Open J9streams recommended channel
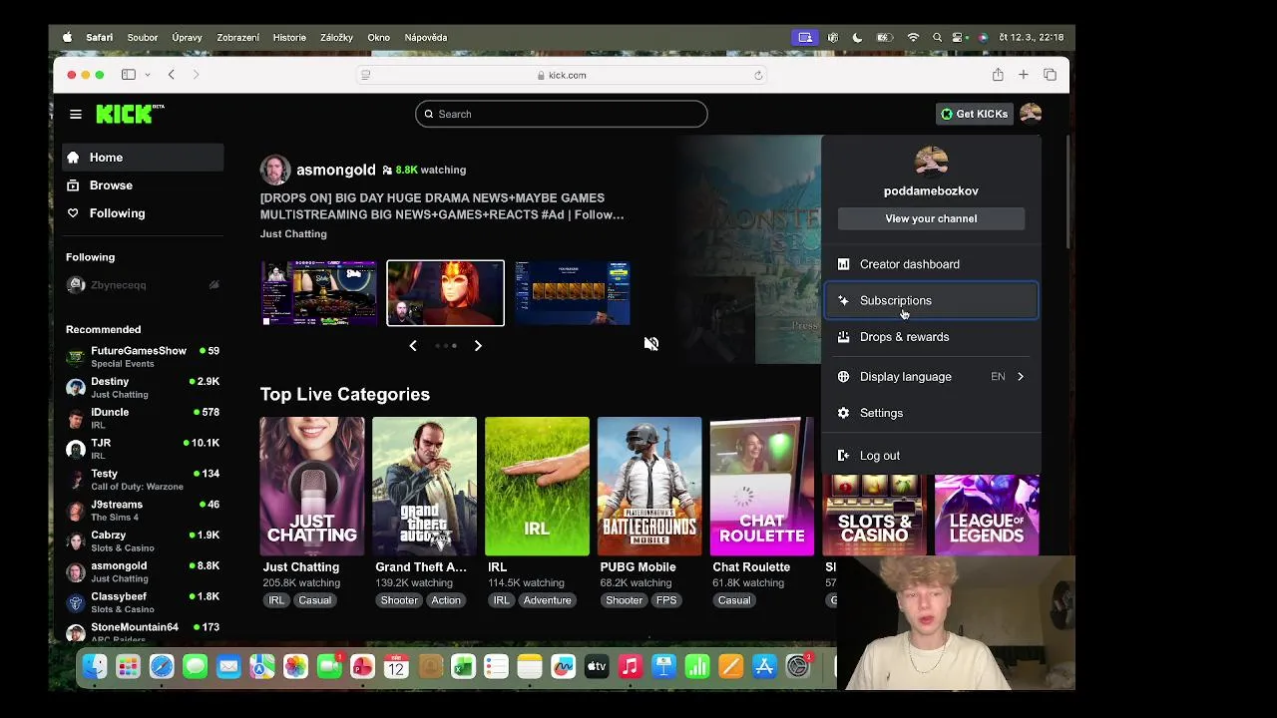This screenshot has width=1277, height=718. pos(143,511)
